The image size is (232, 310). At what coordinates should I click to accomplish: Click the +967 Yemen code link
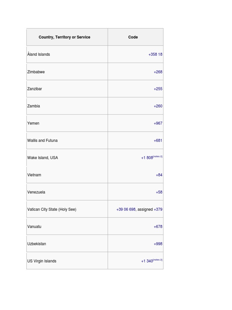tap(158, 124)
